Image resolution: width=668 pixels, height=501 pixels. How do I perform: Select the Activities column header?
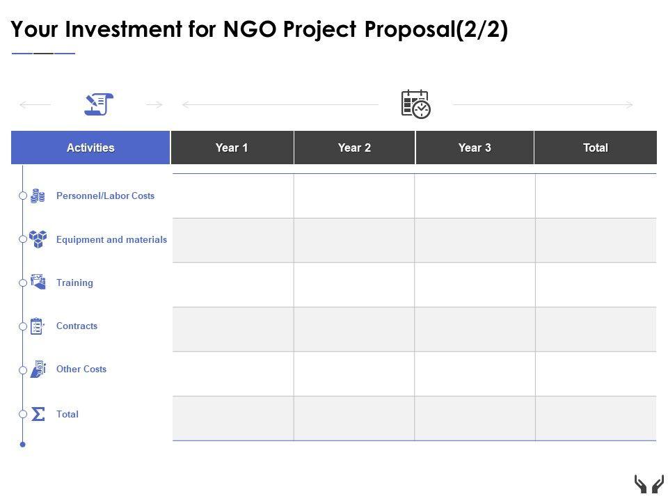pyautogui.click(x=90, y=148)
